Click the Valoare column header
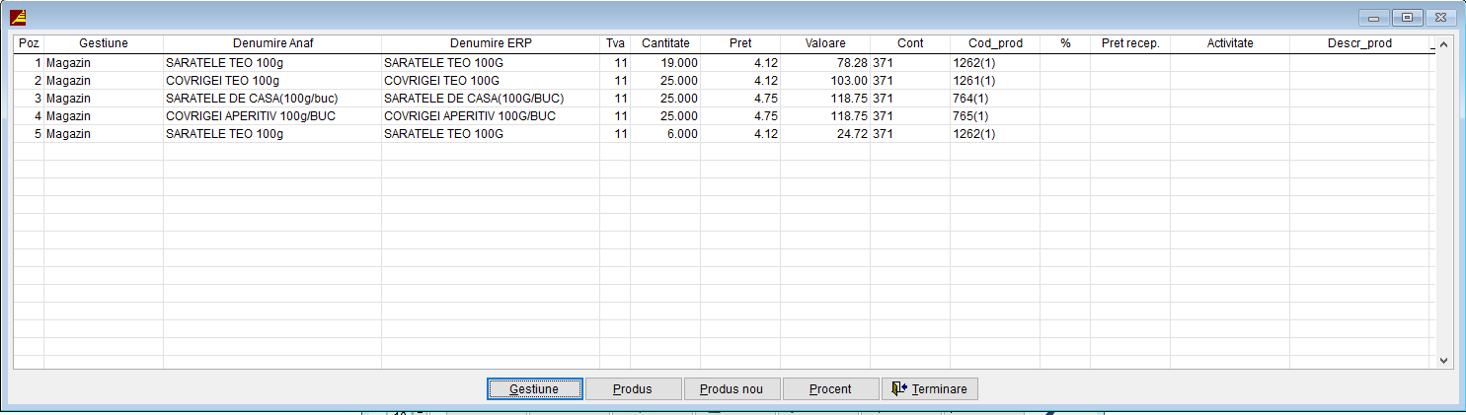This screenshot has height=415, width=1466. (824, 43)
